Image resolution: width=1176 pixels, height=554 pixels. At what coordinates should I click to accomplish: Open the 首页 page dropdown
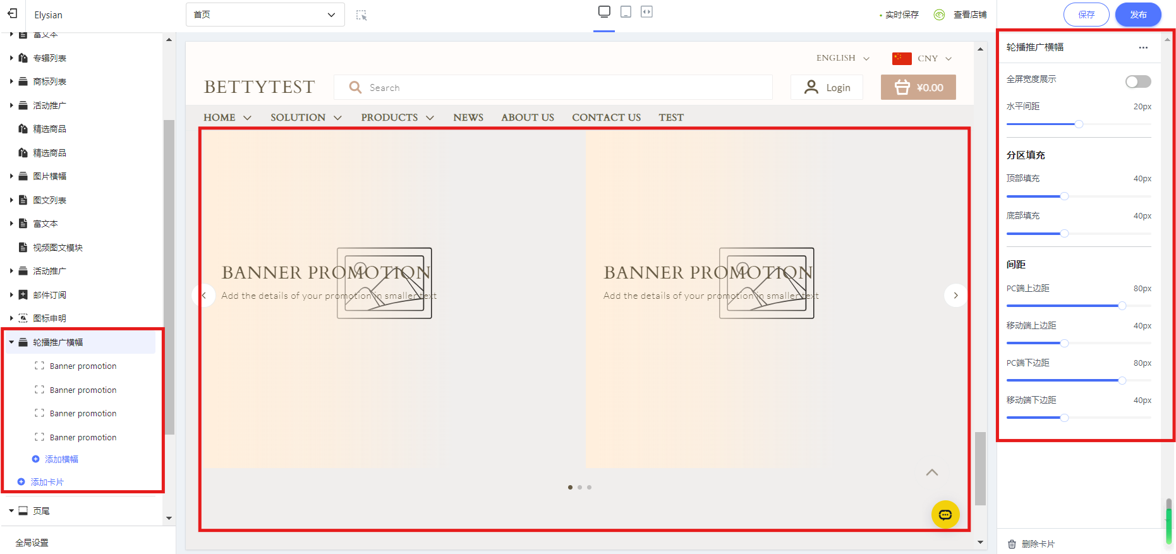click(265, 15)
